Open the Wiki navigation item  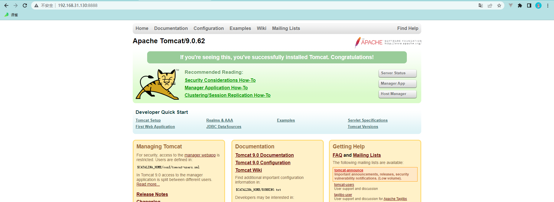(261, 28)
